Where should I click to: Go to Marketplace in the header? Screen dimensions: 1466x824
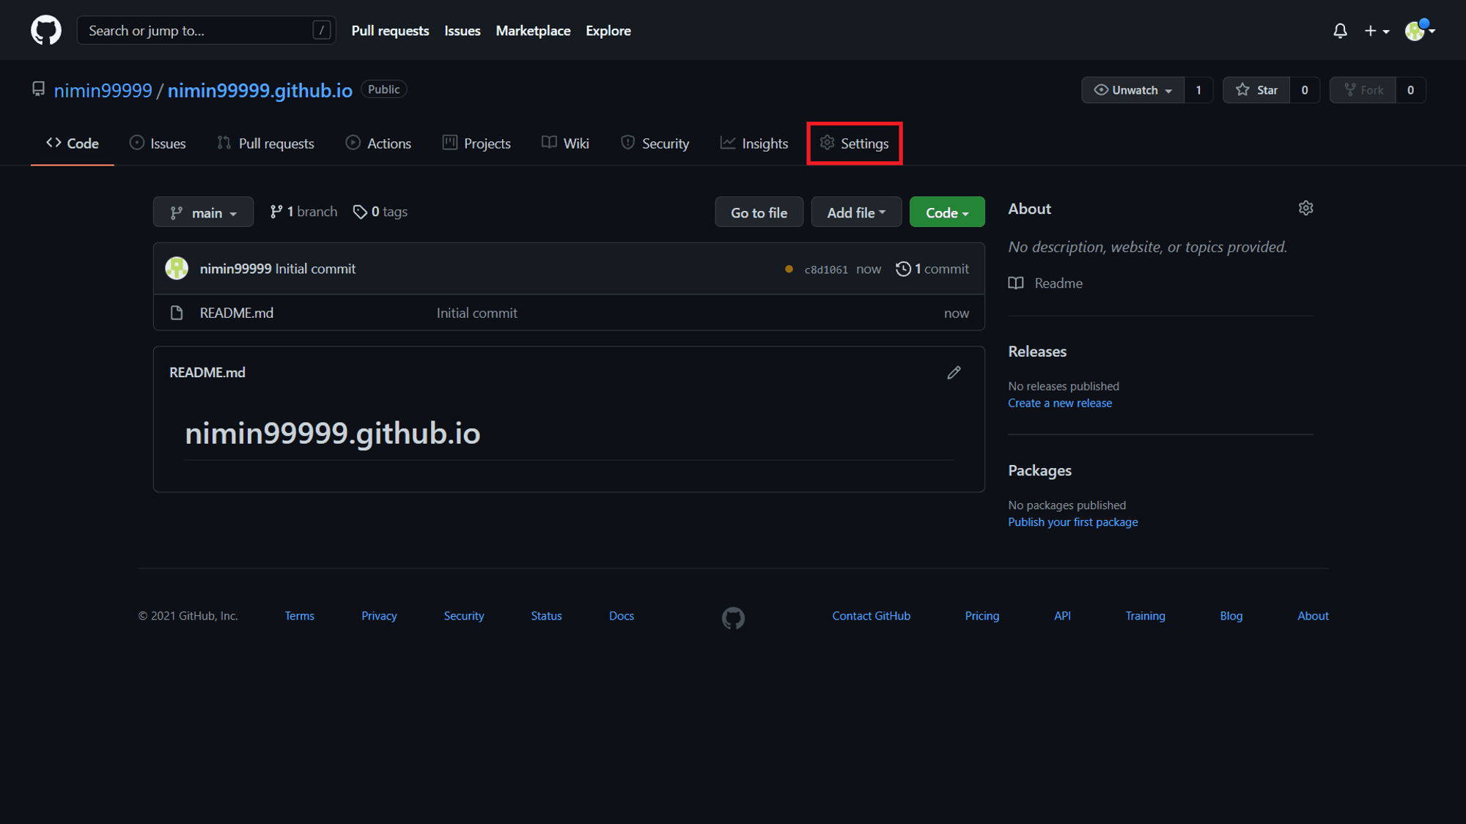tap(533, 31)
